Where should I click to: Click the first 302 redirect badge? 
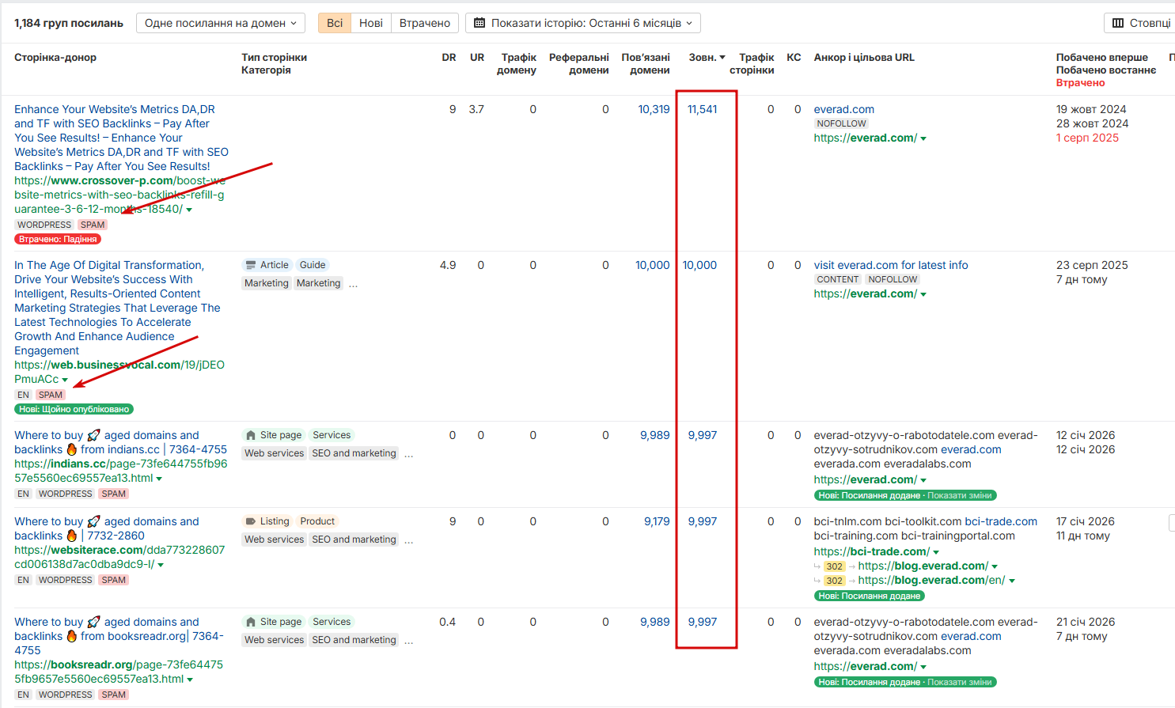coord(834,566)
